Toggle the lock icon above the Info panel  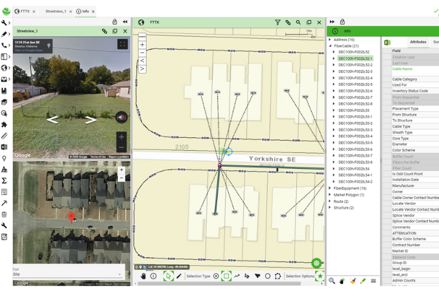tap(342, 22)
